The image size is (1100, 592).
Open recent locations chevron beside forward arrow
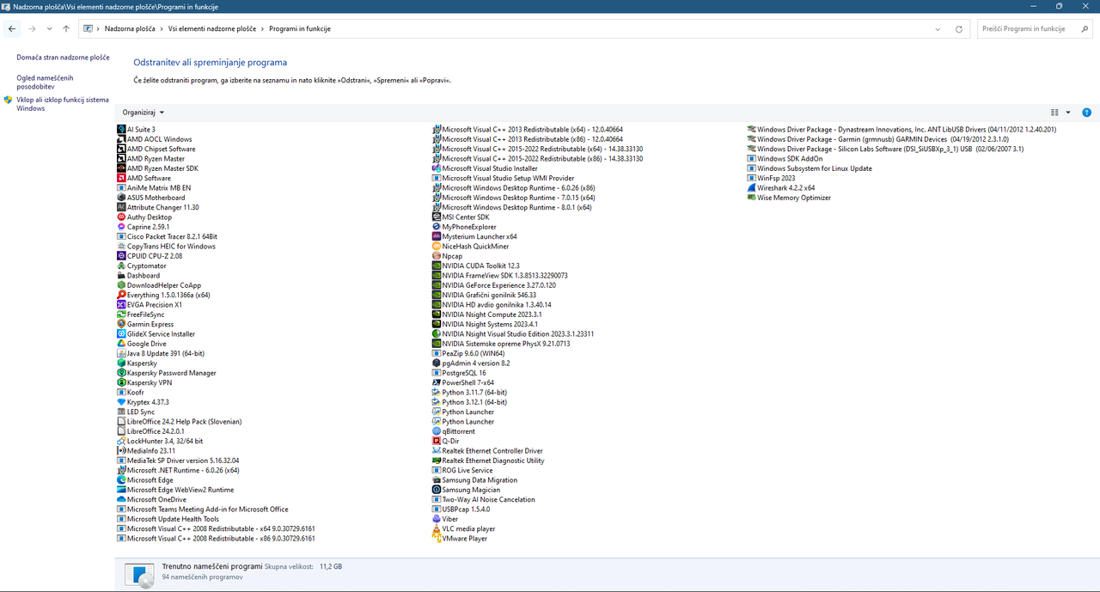click(50, 28)
